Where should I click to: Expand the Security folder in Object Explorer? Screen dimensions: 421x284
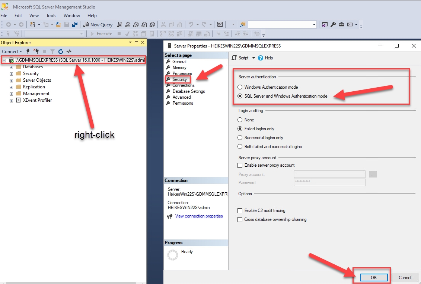(11, 74)
